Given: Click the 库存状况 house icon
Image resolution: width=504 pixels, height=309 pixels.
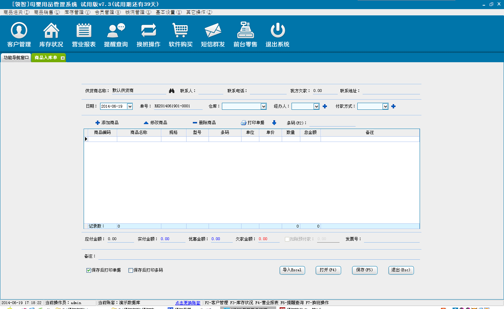Looking at the screenshot, I should coord(51,30).
